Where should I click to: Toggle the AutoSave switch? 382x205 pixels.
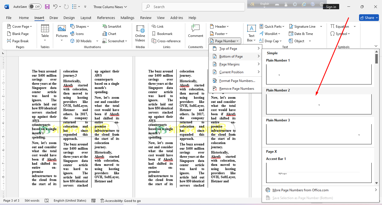click(35, 7)
